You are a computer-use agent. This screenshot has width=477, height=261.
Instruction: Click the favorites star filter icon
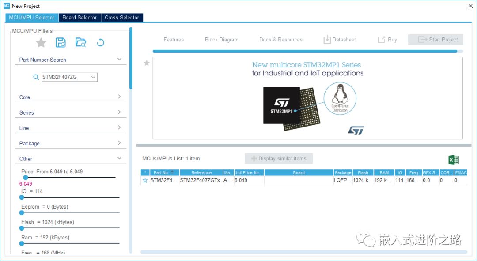coord(41,42)
